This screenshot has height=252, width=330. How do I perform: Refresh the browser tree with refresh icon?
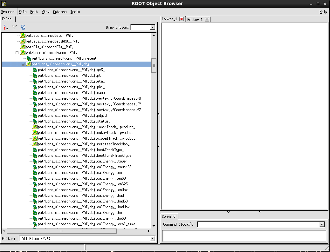[x=23, y=27]
